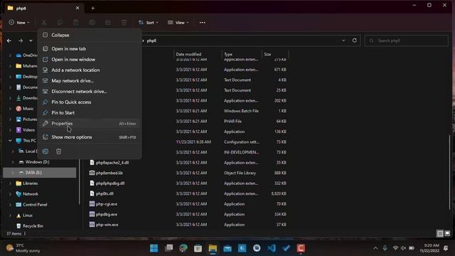The width and height of the screenshot is (455, 256).
Task: Go back with the left arrow
Action: (9, 41)
